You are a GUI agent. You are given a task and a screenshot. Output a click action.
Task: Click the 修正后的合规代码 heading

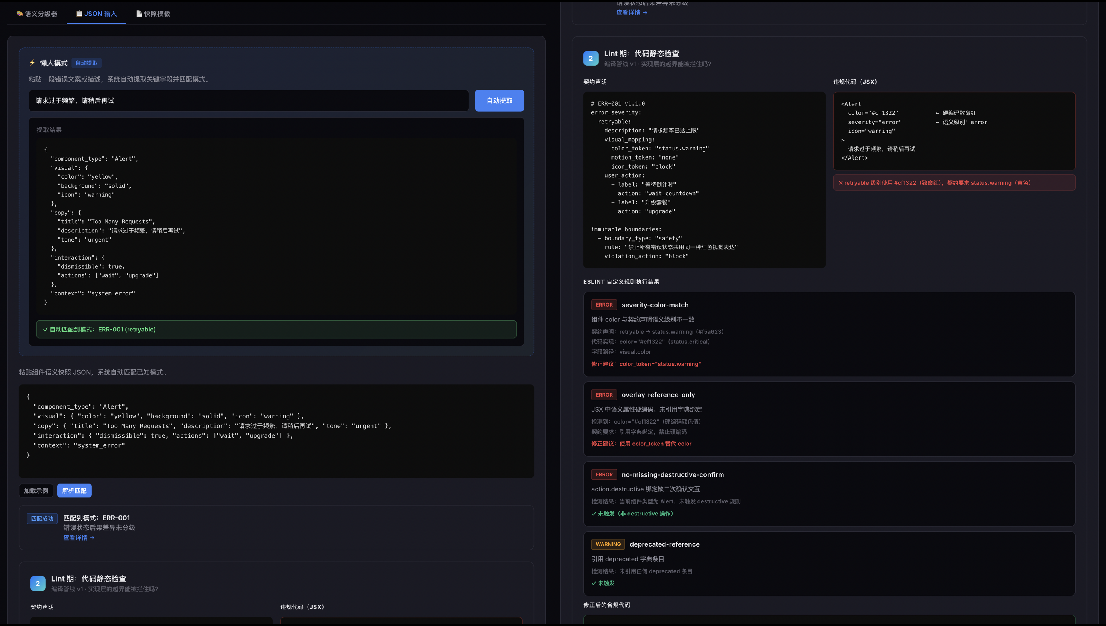click(606, 605)
